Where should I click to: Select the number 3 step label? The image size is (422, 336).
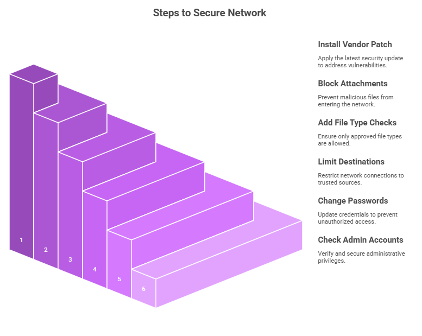point(70,259)
